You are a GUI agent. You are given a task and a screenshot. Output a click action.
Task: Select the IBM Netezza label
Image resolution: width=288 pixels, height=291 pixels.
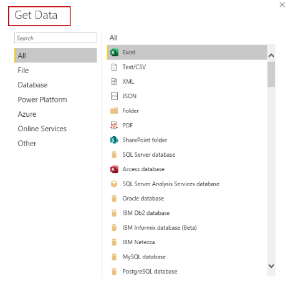tap(138, 242)
